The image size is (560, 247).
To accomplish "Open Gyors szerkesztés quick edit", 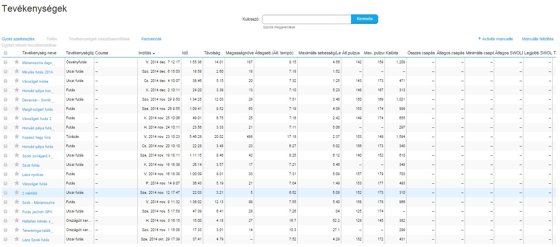I will [18, 39].
